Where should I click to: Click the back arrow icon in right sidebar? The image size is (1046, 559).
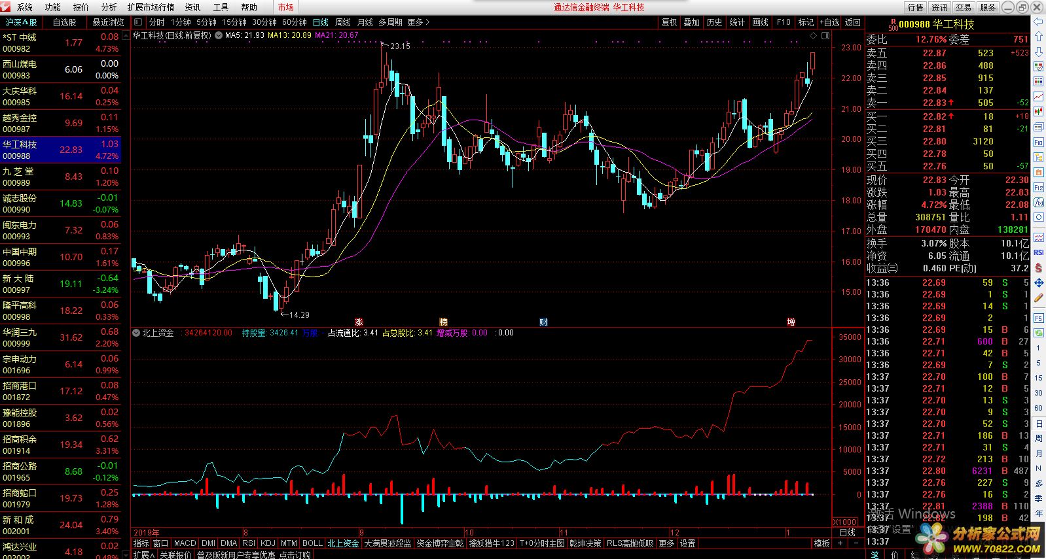click(1038, 22)
